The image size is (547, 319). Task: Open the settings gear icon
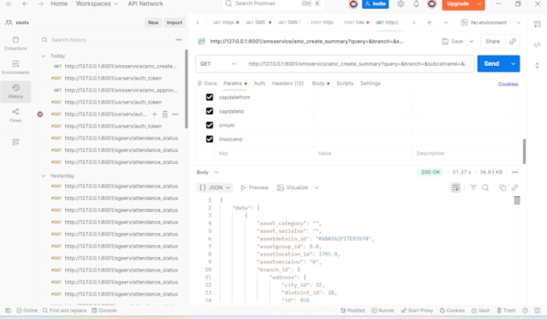click(x=401, y=4)
